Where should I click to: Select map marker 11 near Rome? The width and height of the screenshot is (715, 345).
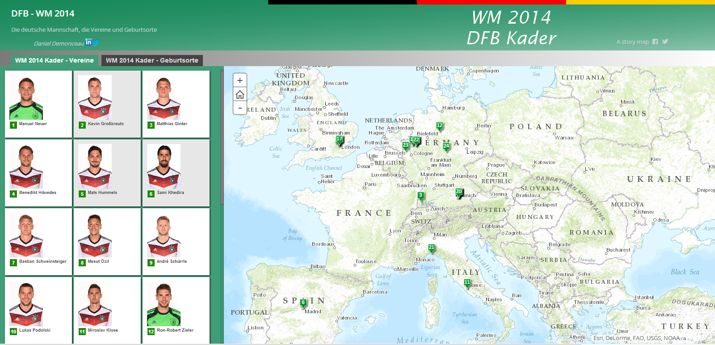tap(467, 283)
